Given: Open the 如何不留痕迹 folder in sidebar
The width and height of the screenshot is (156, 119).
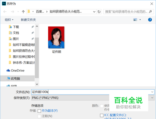Looking at the screenshot, I should [22, 45].
